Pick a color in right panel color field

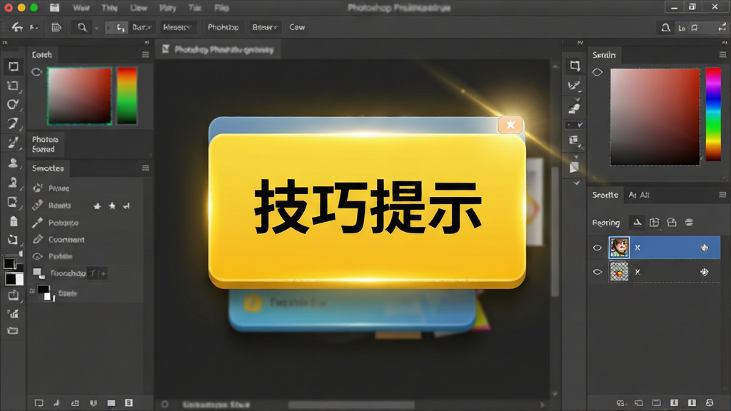pyautogui.click(x=655, y=116)
